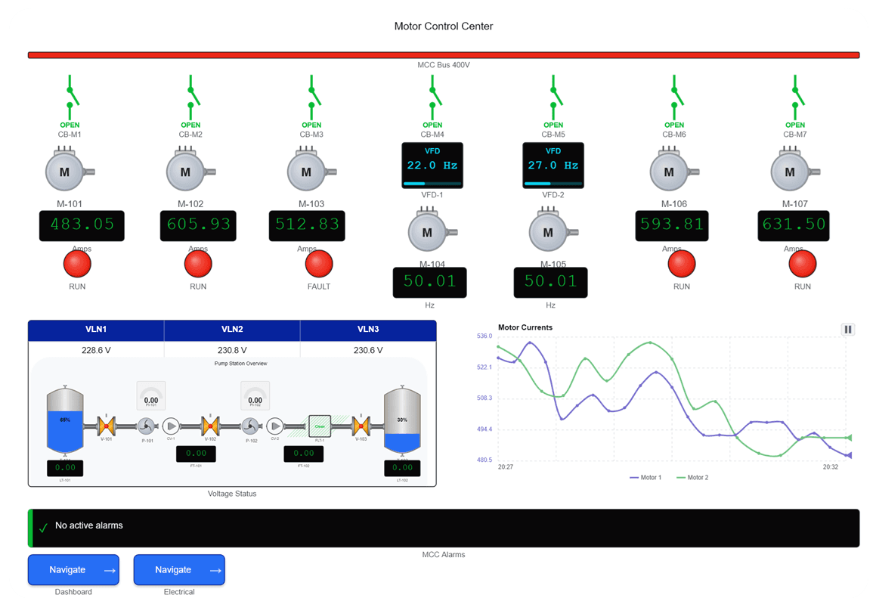This screenshot has width=876, height=598.
Task: Select the VLN3 column header
Action: click(368, 330)
